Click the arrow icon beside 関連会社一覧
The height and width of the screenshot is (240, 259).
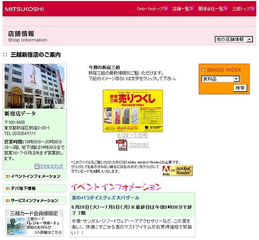coord(226,9)
